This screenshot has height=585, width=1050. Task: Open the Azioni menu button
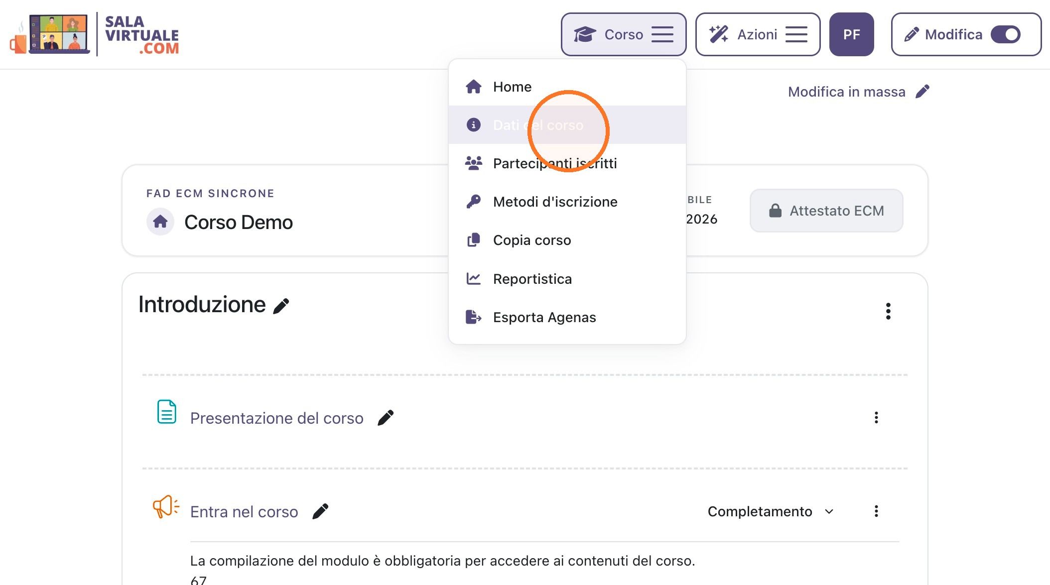point(758,34)
